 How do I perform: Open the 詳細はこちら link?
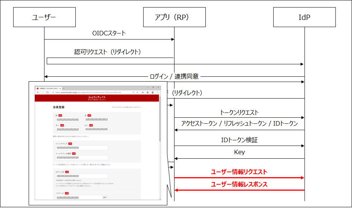[x=106, y=165]
